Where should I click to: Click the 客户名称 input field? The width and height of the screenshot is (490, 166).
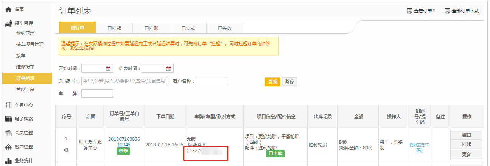pyautogui.click(x=211, y=81)
